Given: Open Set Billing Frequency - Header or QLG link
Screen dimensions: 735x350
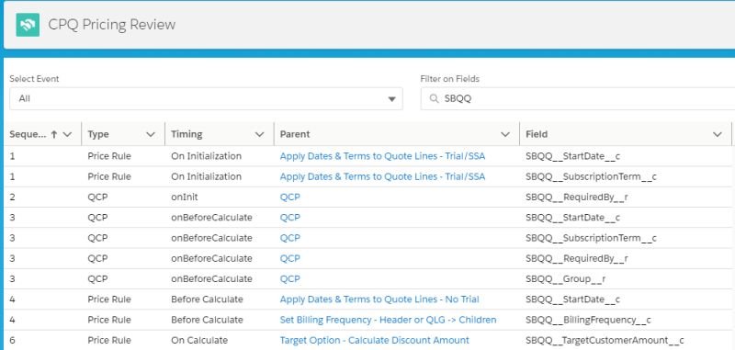Looking at the screenshot, I should (388, 320).
